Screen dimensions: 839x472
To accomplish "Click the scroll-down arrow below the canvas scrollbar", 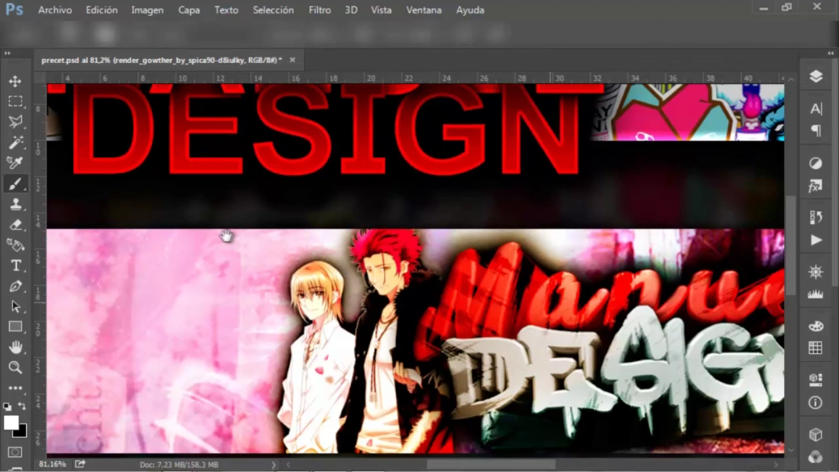I will [791, 450].
